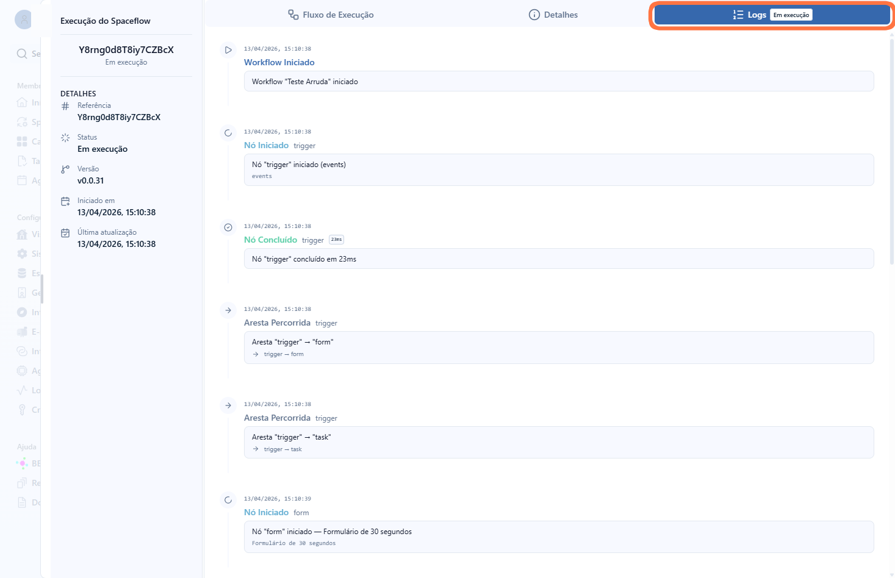Click the Y8rng0d8T8iy7CZBcX execution title

[x=126, y=49]
